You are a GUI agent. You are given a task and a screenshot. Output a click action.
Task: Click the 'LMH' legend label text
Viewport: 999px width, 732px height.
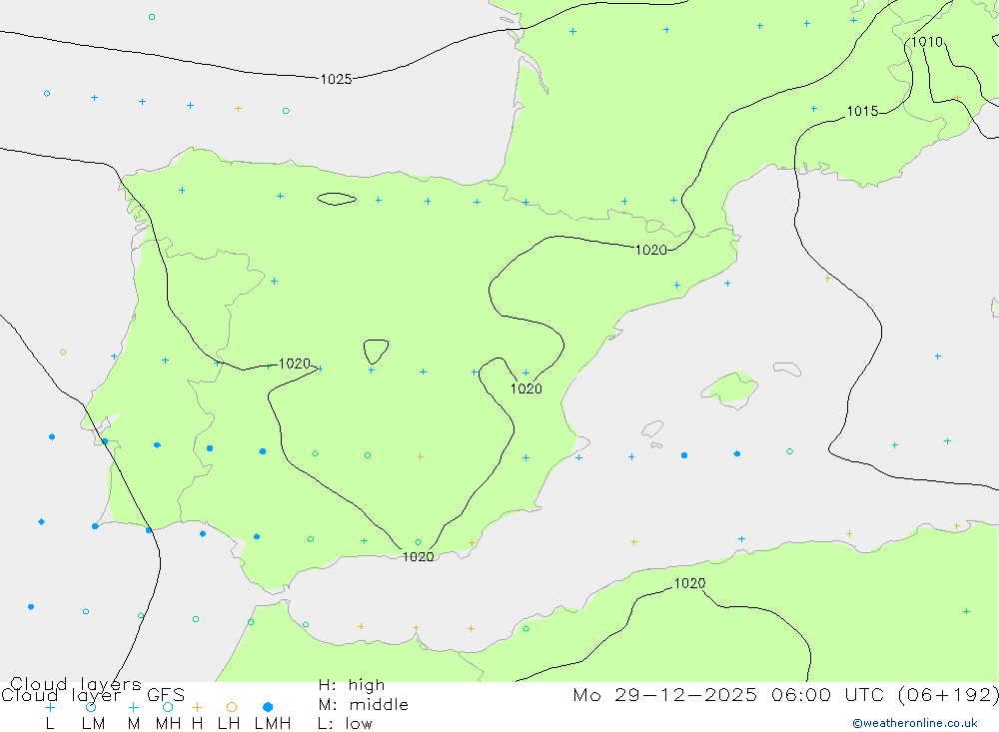click(x=273, y=724)
